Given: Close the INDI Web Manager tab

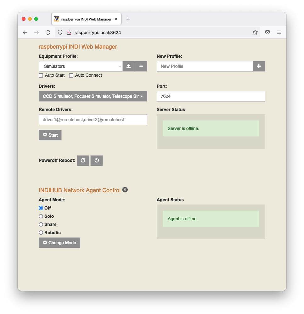Looking at the screenshot, I should coord(116,19).
